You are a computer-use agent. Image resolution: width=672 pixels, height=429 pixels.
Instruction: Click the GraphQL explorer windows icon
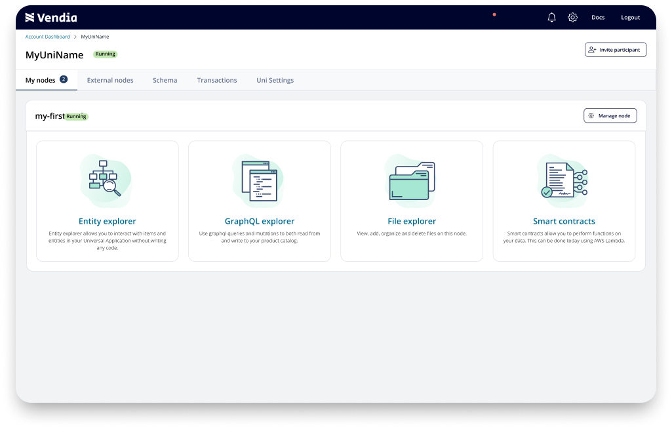(259, 180)
